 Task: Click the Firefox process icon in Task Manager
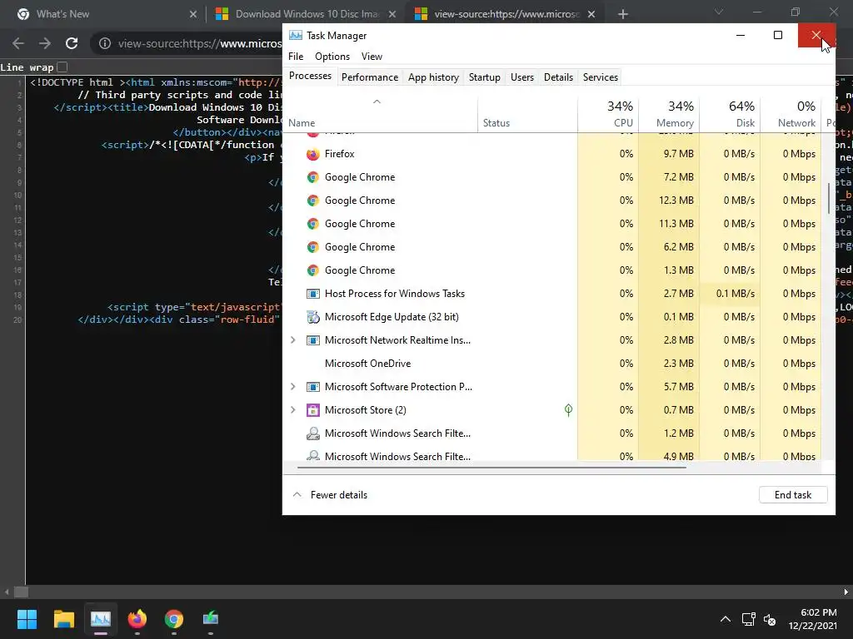(x=313, y=154)
